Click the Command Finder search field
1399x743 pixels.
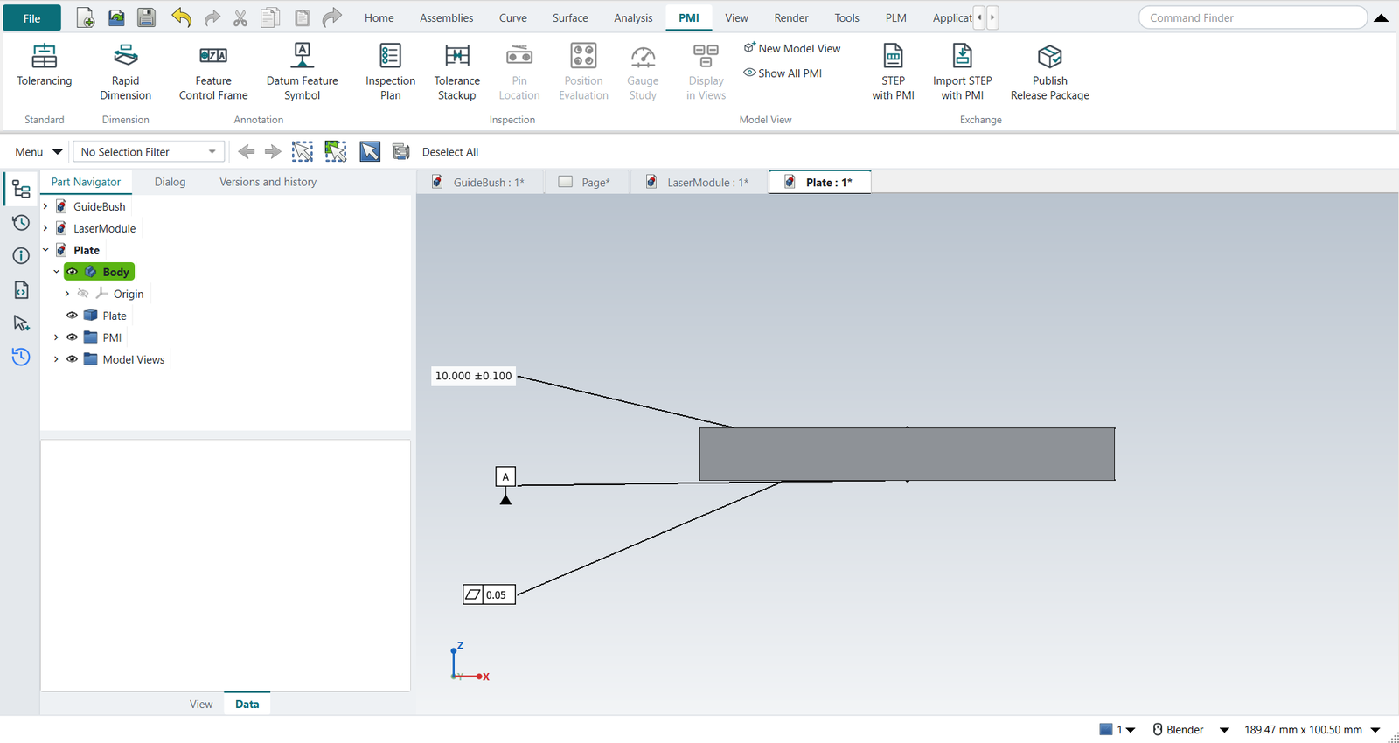1252,17
